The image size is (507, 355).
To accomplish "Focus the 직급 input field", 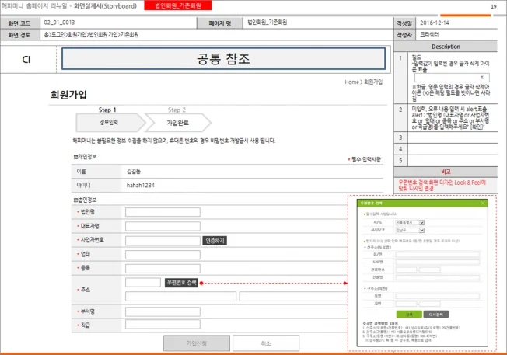I will coord(163,324).
